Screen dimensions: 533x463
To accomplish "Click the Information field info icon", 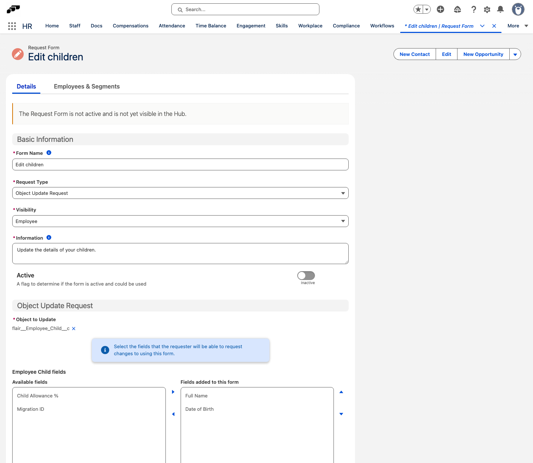I will 49,237.
